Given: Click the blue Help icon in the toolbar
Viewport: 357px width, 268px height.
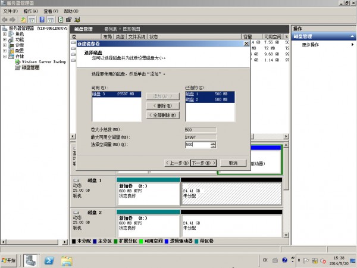Looking at the screenshot, I should [42, 20].
